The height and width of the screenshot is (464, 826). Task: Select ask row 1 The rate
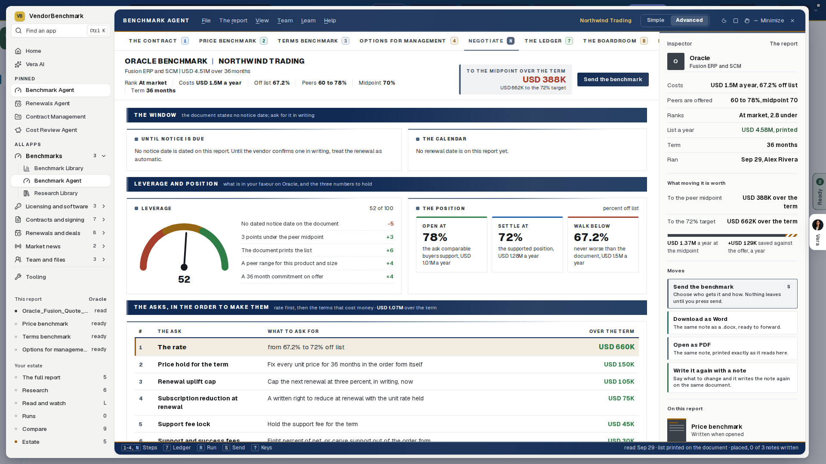(x=387, y=347)
